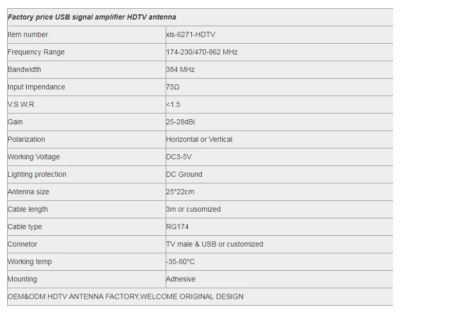Click the Cable type value RG174
The width and height of the screenshot is (462, 317).
tap(177, 227)
